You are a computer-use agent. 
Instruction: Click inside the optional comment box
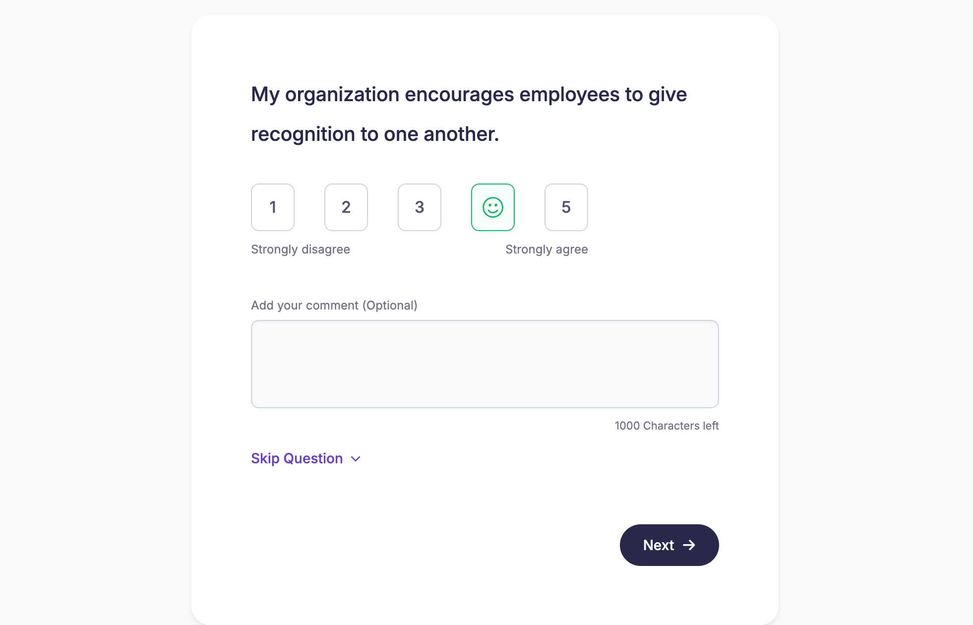pos(485,364)
